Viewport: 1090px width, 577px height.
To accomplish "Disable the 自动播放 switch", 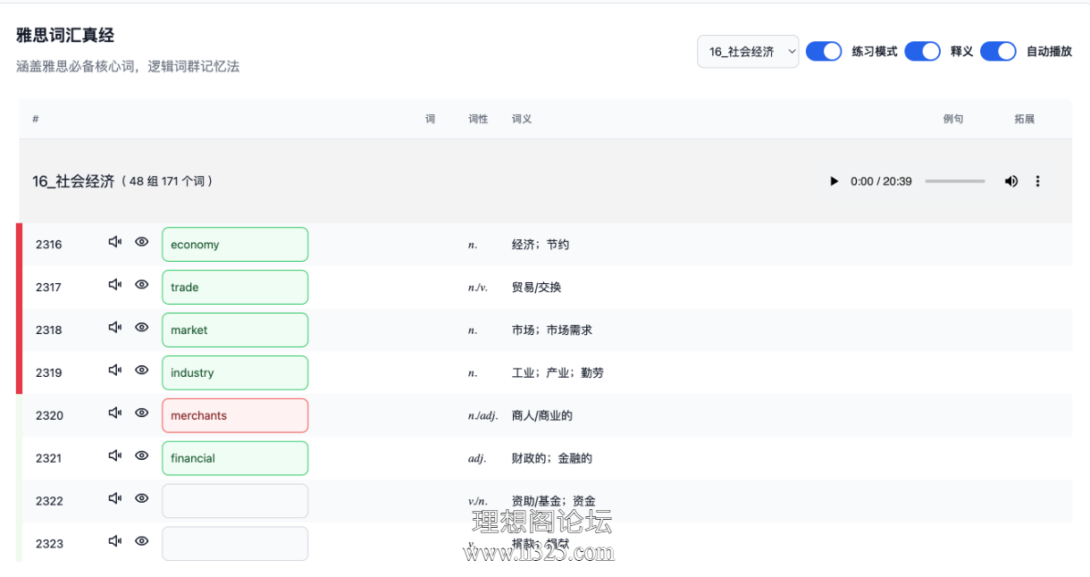I will (998, 51).
